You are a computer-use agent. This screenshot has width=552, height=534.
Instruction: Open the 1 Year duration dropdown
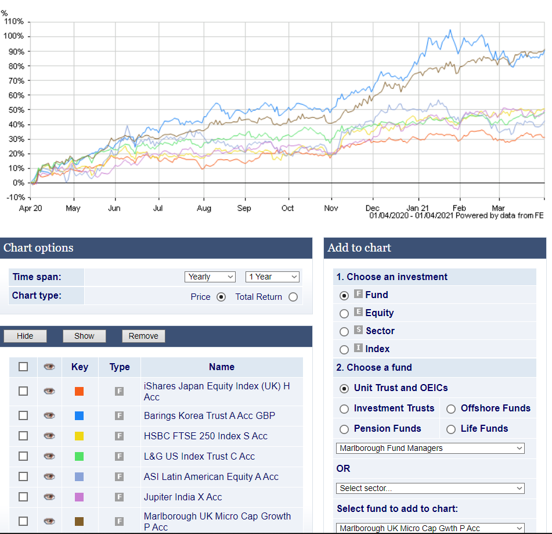272,277
